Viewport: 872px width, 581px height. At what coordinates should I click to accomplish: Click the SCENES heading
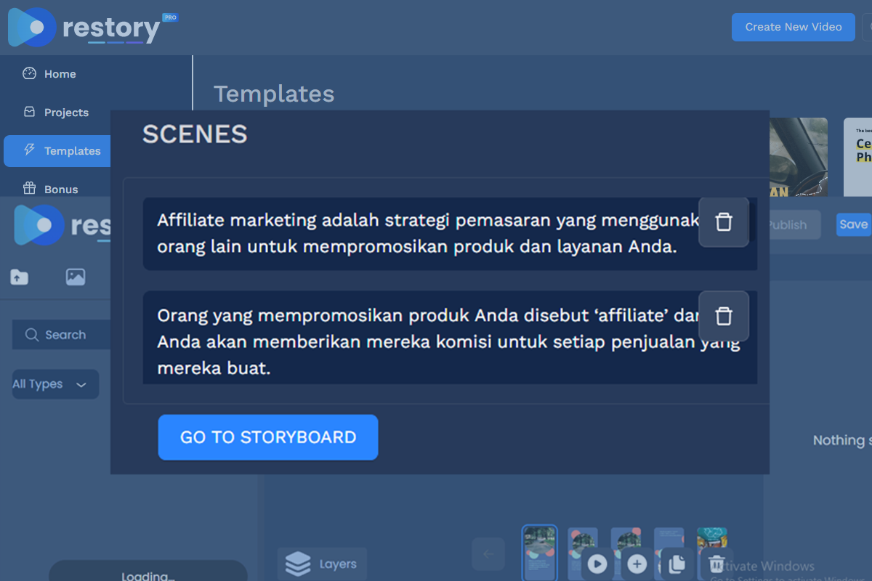(x=195, y=134)
